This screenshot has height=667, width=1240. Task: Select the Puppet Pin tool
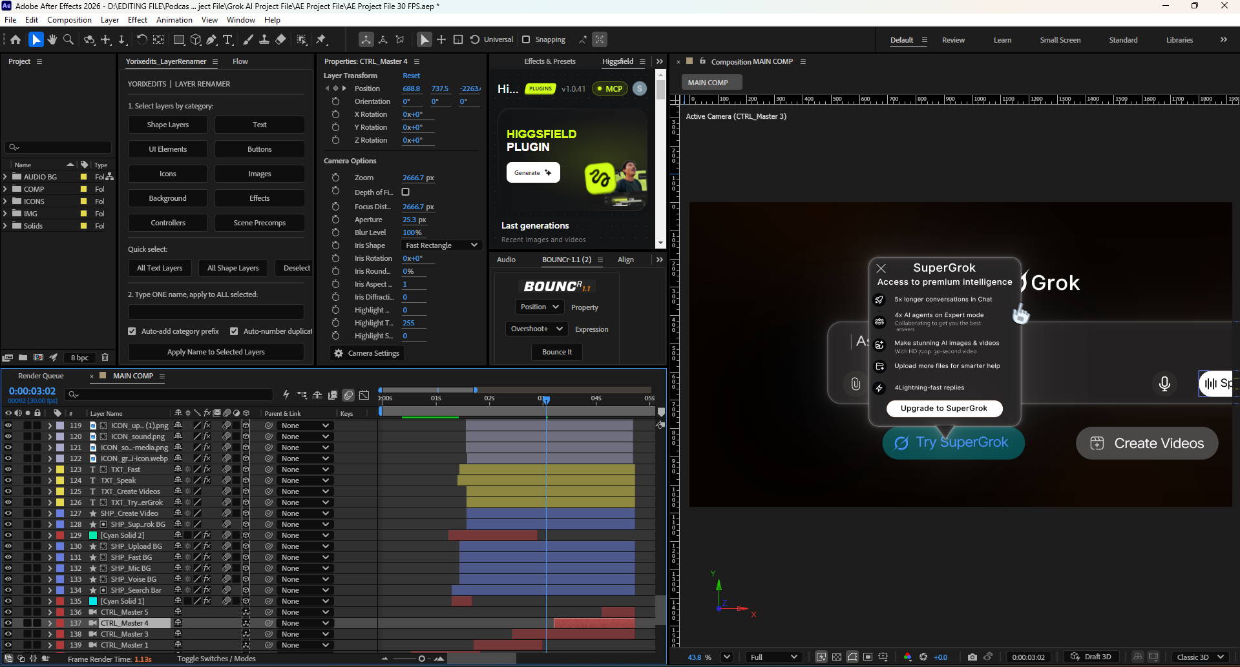coord(321,40)
